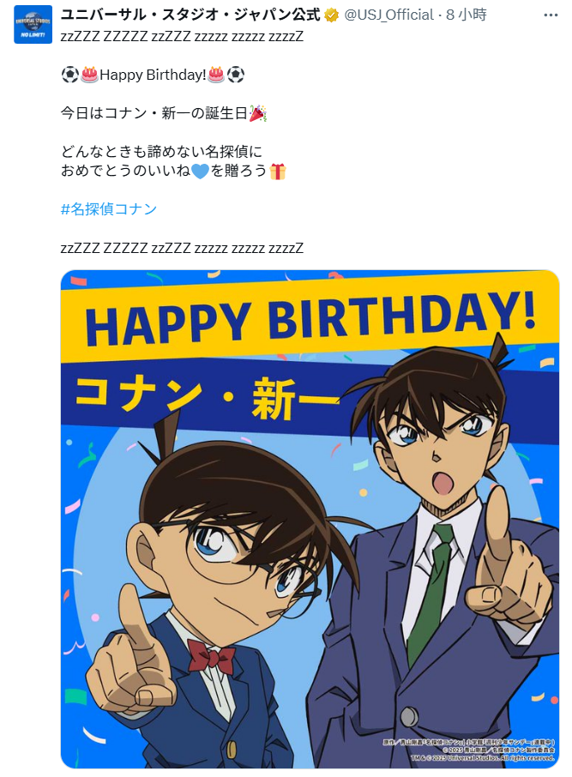Click the copyright notice at the image bottom
Image resolution: width=572 pixels, height=777 pixels.
pyautogui.click(x=468, y=750)
